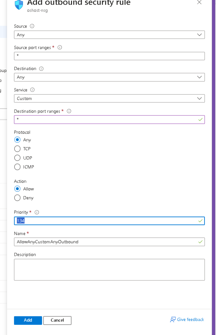The height and width of the screenshot is (335, 216).
Task: Click the NSG shield icon in header
Action: coord(19,5)
